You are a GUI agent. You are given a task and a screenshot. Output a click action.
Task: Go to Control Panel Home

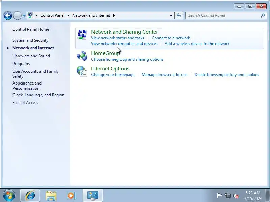click(31, 29)
